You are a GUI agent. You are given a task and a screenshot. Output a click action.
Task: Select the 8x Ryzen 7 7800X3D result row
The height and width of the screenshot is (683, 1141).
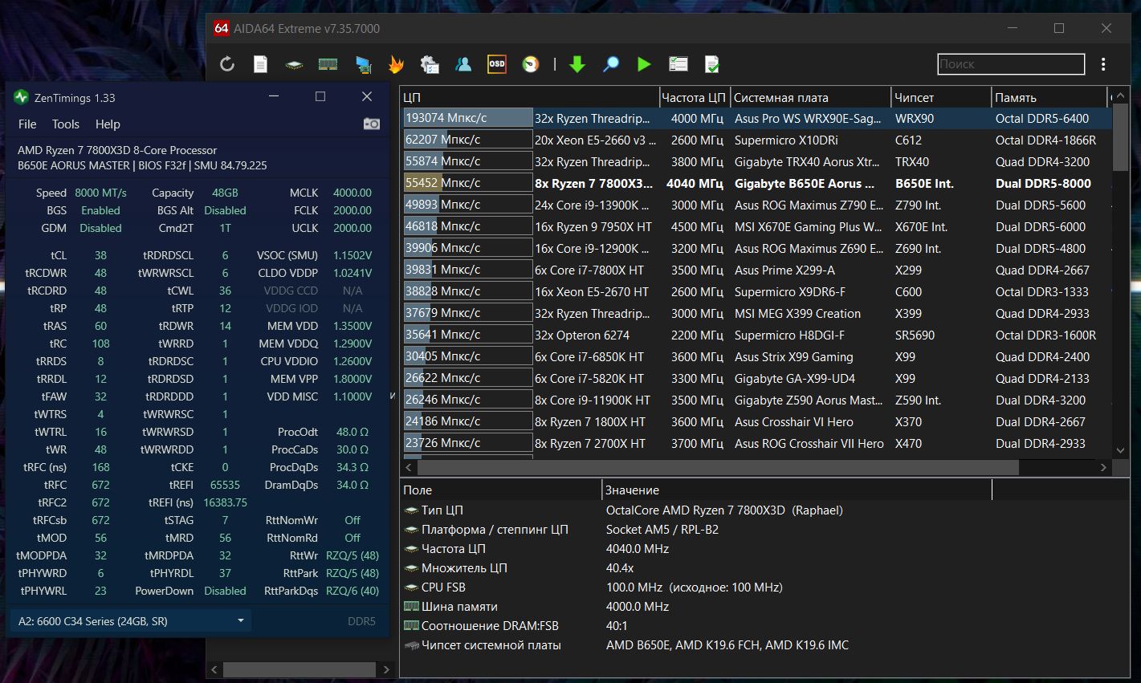[757, 183]
